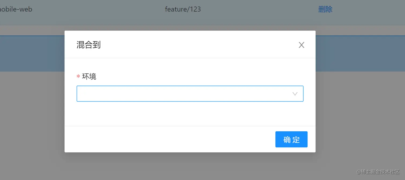Click the mobile-web project name cell

click(x=16, y=9)
